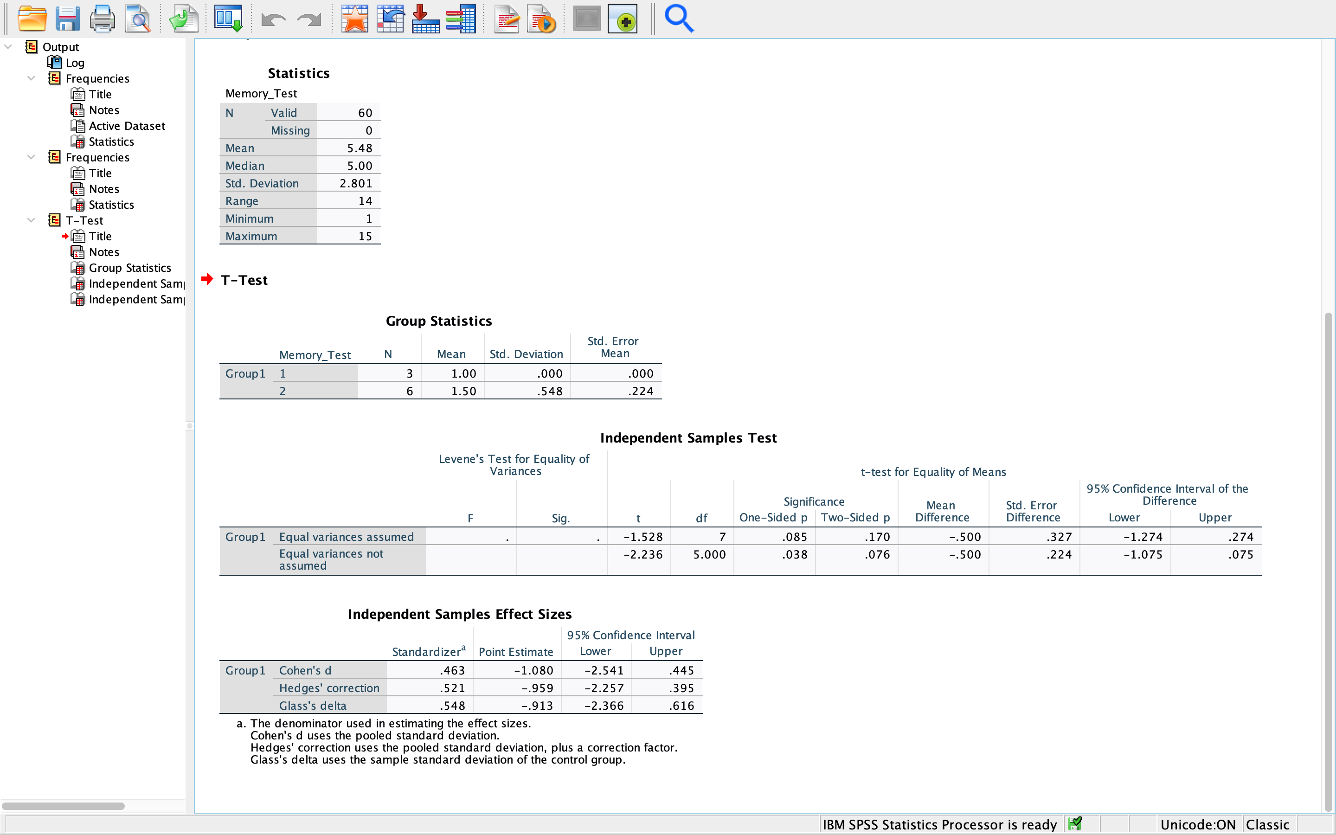The image size is (1336, 835).
Task: Select last output with the star icon
Action: tap(355, 18)
